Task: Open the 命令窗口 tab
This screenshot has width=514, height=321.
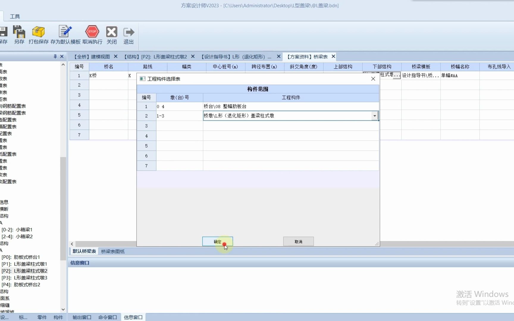Action: tap(108, 317)
